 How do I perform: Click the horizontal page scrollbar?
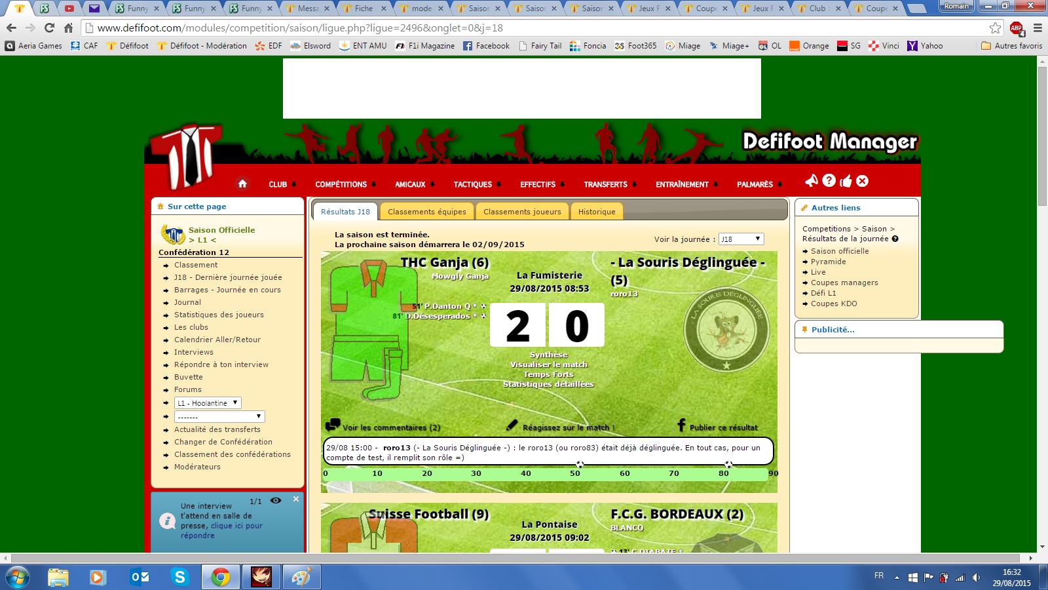pos(514,558)
